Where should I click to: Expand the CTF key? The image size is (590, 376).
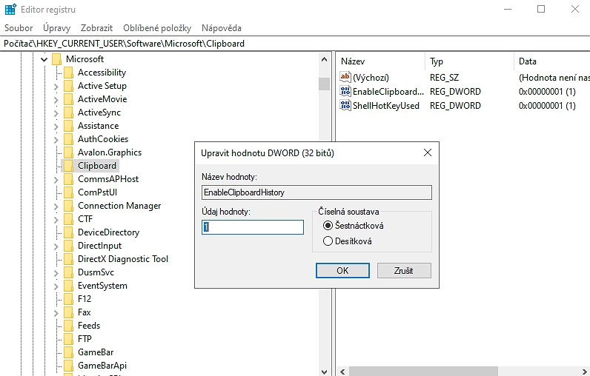[x=56, y=219]
